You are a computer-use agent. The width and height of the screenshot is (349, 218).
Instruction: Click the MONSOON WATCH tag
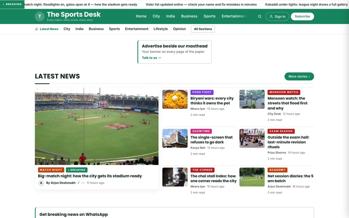(x=284, y=92)
